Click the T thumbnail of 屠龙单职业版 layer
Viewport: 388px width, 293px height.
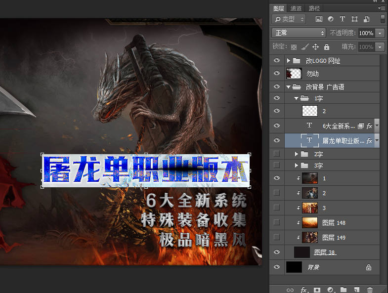(x=309, y=140)
